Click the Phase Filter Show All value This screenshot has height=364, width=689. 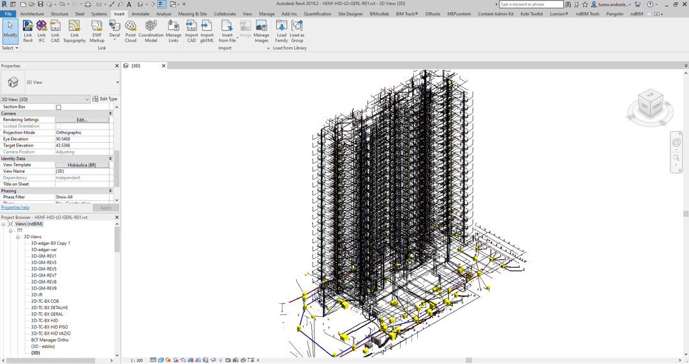[82, 197]
